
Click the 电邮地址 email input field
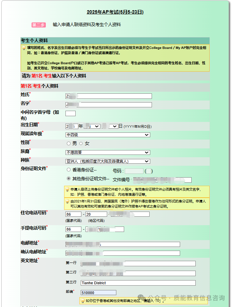123,244
